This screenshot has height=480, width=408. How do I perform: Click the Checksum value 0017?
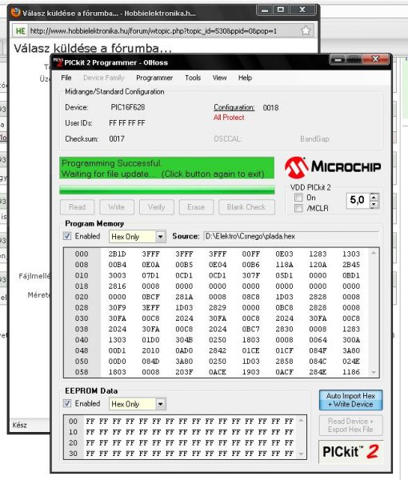pos(117,139)
